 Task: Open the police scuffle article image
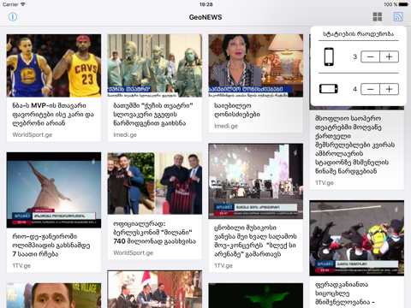pos(357,238)
